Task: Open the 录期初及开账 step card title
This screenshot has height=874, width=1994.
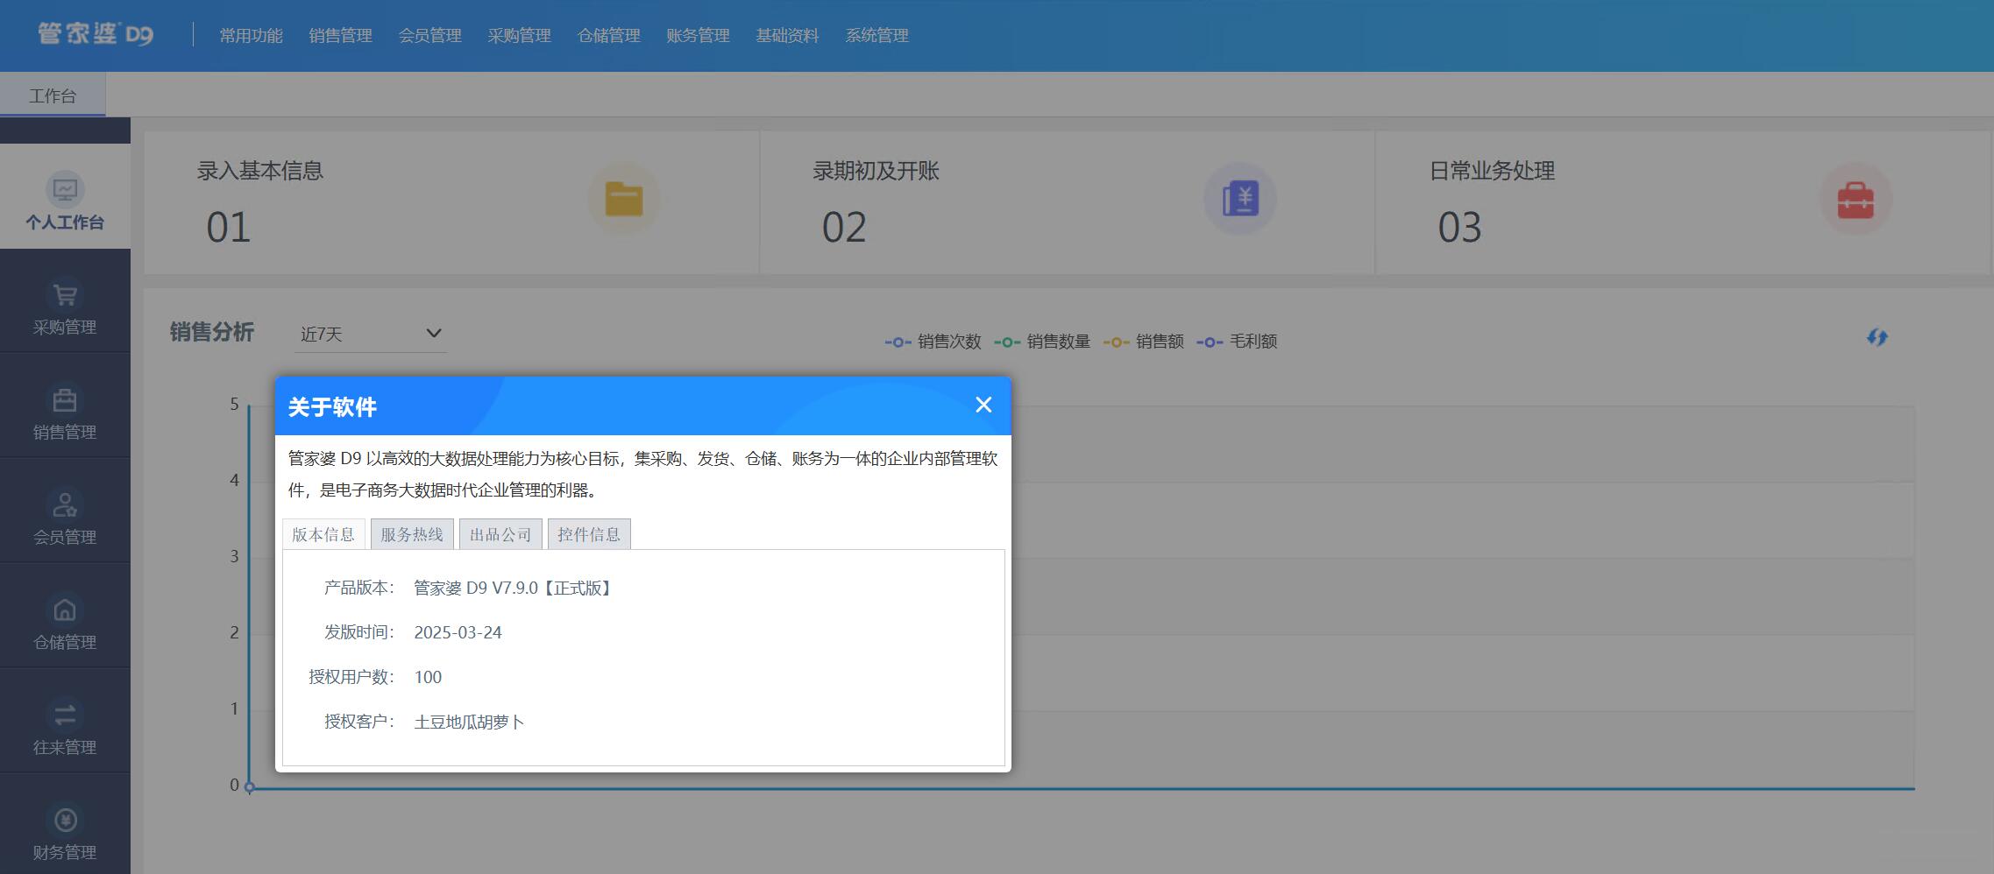Action: click(x=876, y=171)
